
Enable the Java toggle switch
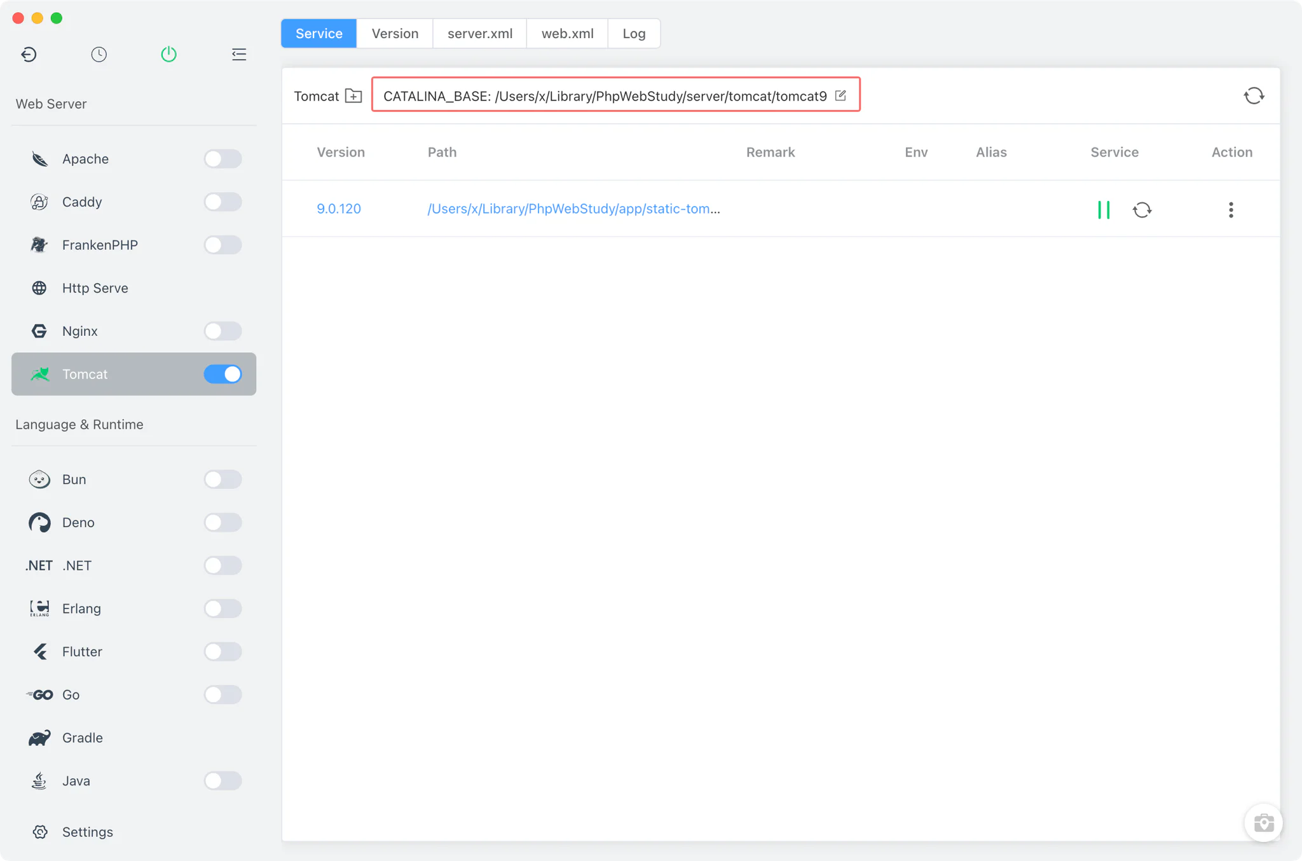(223, 781)
